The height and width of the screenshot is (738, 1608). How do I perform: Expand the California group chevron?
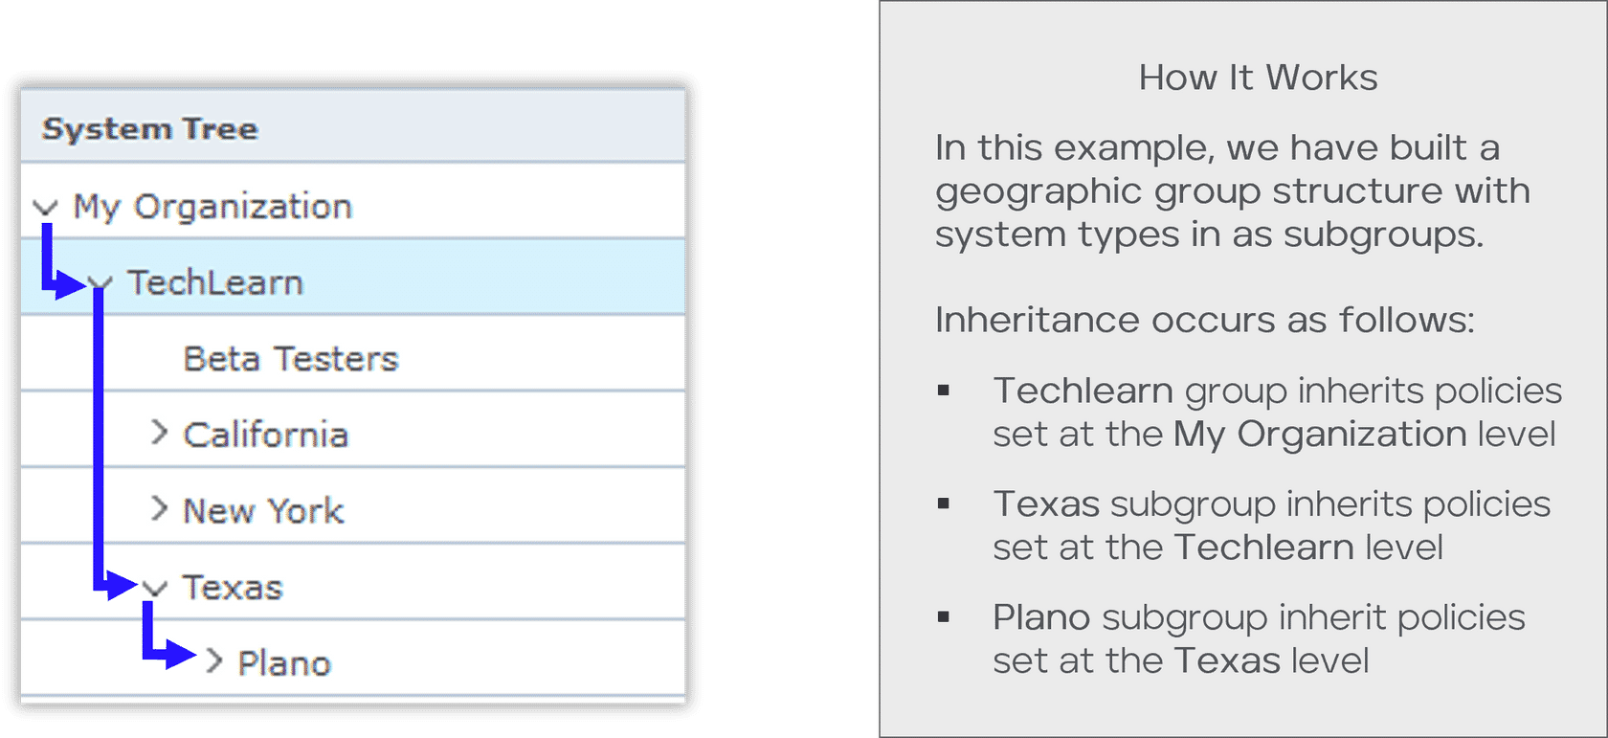[159, 434]
